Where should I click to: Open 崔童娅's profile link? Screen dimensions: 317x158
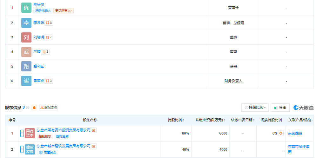[x=39, y=81]
